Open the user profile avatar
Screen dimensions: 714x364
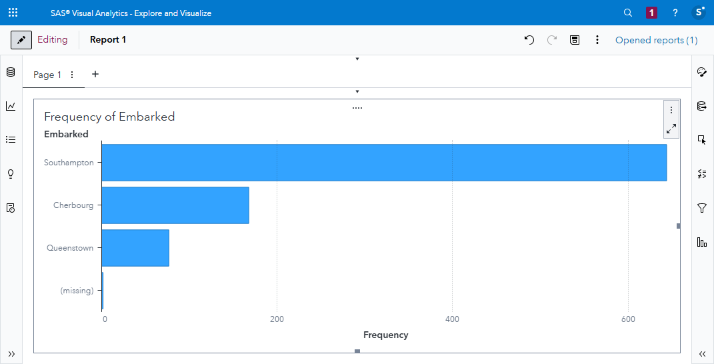(699, 13)
